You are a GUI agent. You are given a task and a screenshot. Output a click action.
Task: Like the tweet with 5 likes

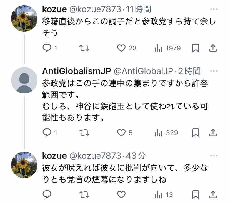pos(125,133)
